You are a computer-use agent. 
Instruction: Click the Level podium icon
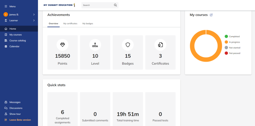95,45
